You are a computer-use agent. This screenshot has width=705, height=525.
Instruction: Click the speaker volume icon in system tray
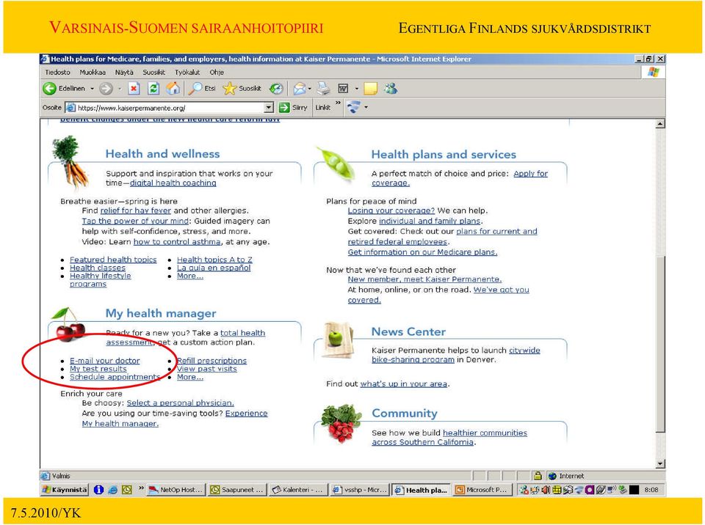(x=546, y=490)
